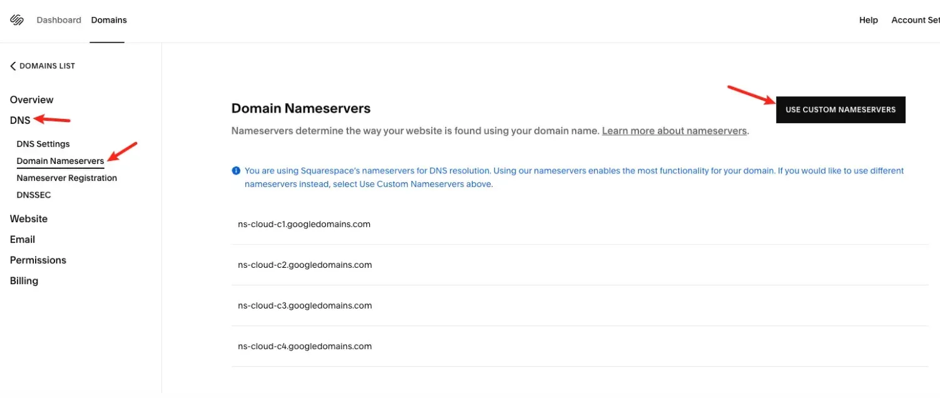Click the Domain Nameservers heading
Image resolution: width=940 pixels, height=398 pixels.
(x=301, y=108)
